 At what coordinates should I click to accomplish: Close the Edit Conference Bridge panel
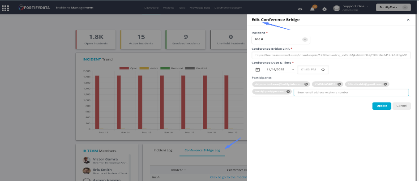point(408,20)
